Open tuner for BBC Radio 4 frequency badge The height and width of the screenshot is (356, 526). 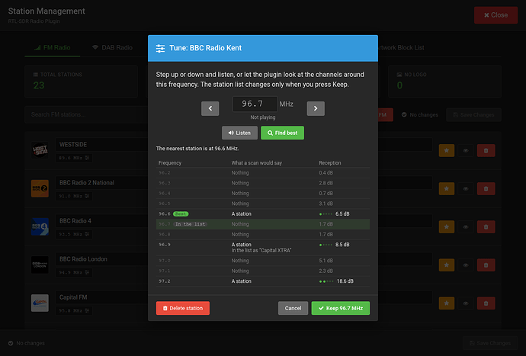[74, 235]
